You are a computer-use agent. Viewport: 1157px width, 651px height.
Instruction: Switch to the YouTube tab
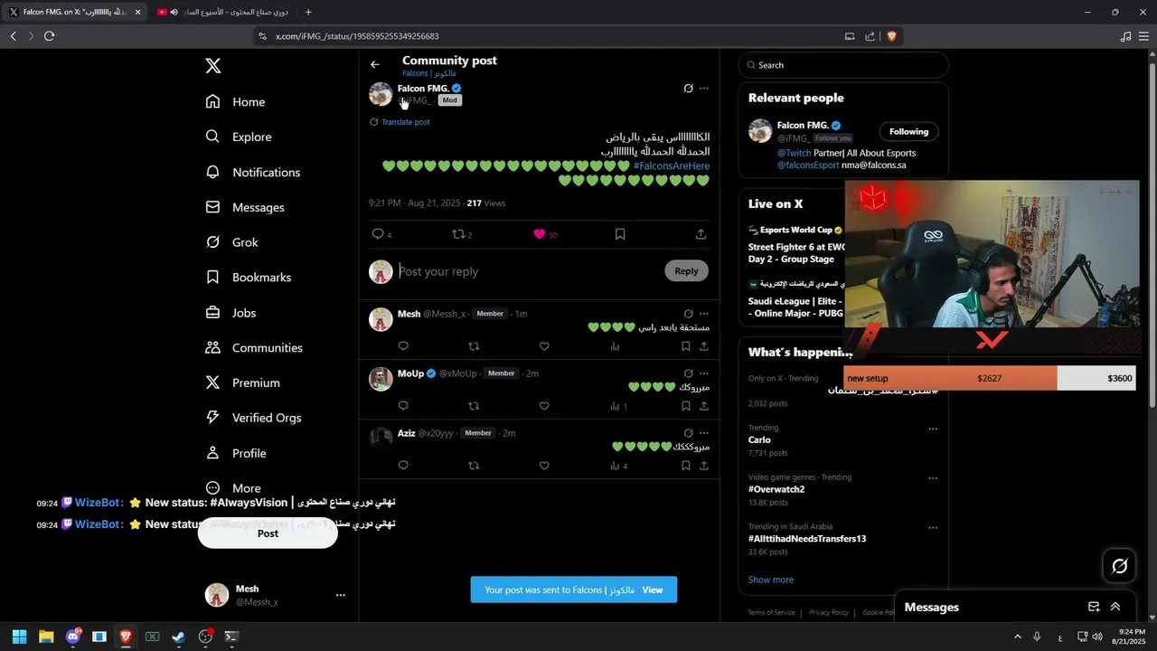coord(224,12)
